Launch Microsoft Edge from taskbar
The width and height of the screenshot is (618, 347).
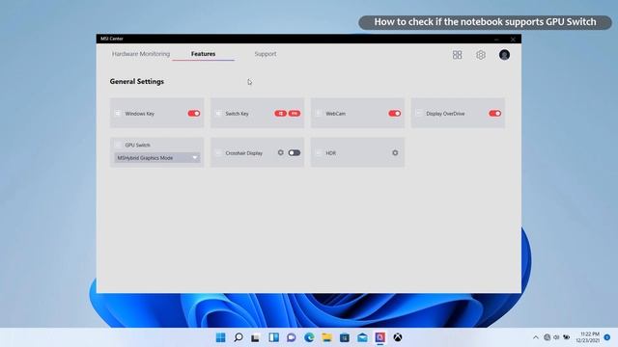tap(309, 337)
